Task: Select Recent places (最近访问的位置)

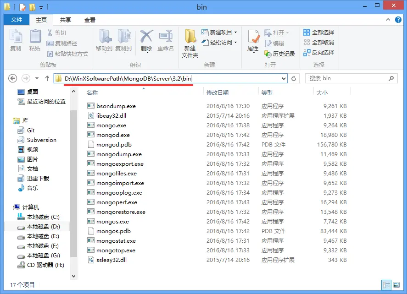Action: click(x=42, y=102)
